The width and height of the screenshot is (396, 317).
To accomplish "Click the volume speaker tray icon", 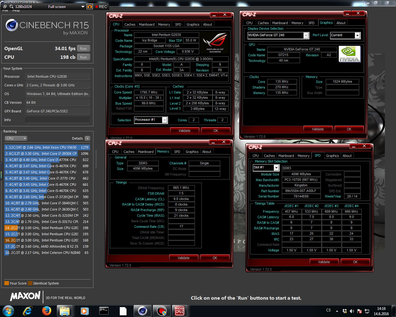I will tap(352, 311).
